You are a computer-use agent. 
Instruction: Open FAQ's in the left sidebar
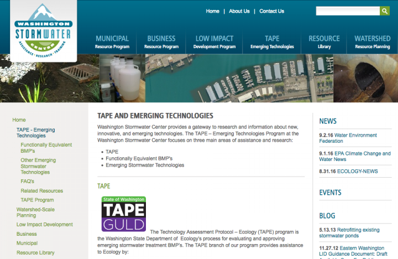point(28,181)
